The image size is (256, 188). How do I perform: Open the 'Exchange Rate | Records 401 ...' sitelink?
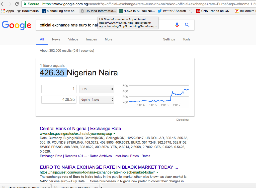tap(63, 156)
